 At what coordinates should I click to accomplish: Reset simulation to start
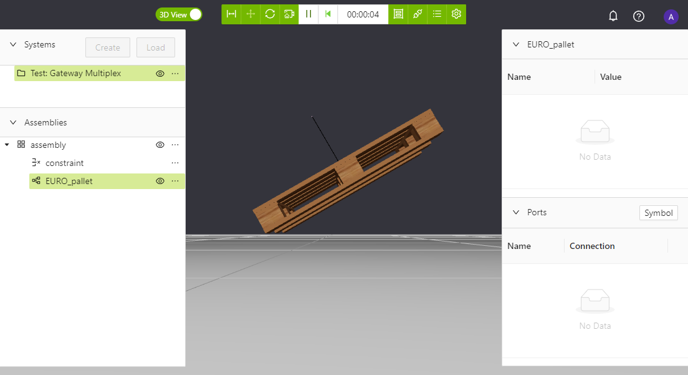[x=328, y=14]
